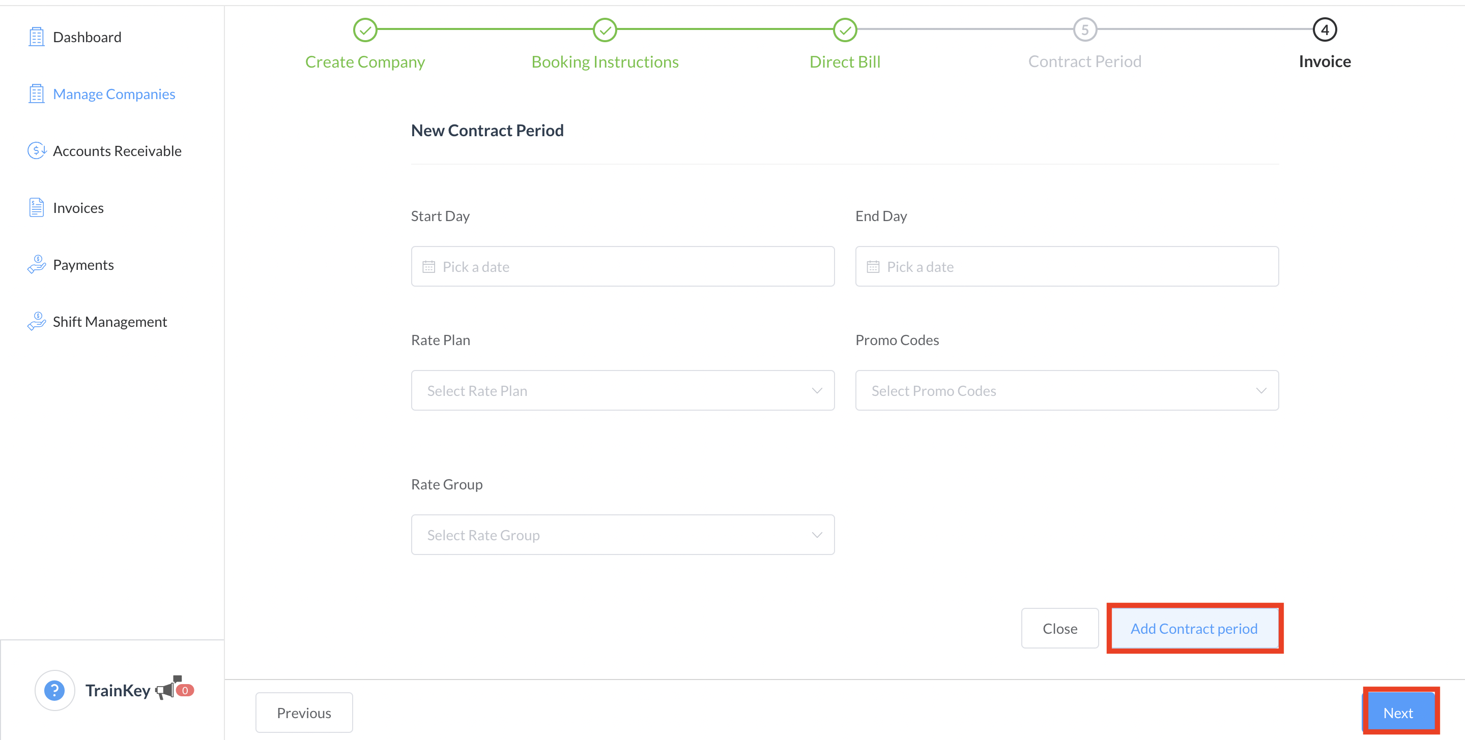Click the Payments hand icon

(37, 265)
